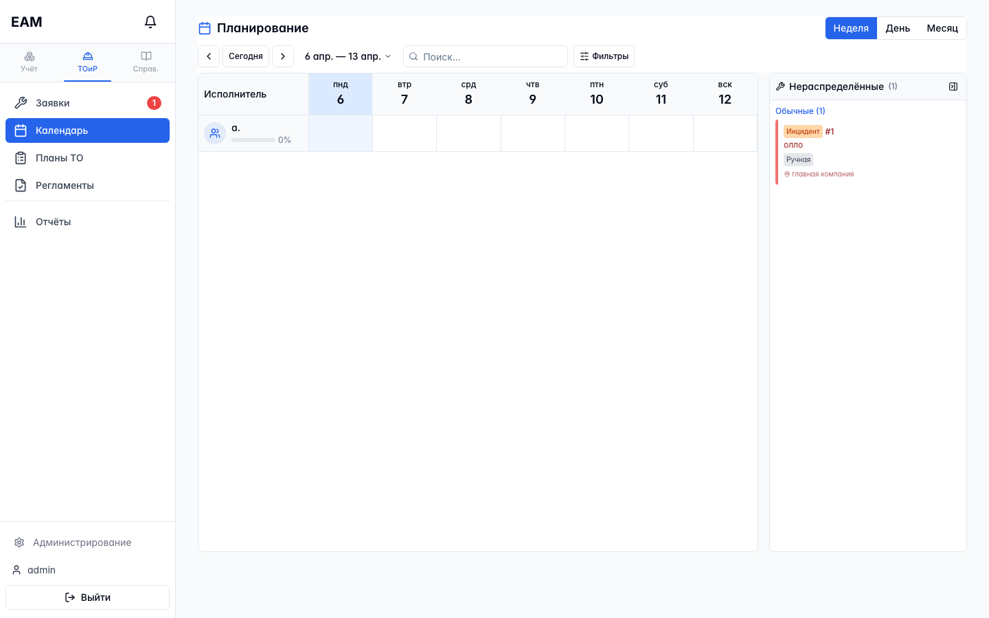Viewport: 989px width, 618px height.
Task: Select the Неделя view
Action: (x=851, y=28)
